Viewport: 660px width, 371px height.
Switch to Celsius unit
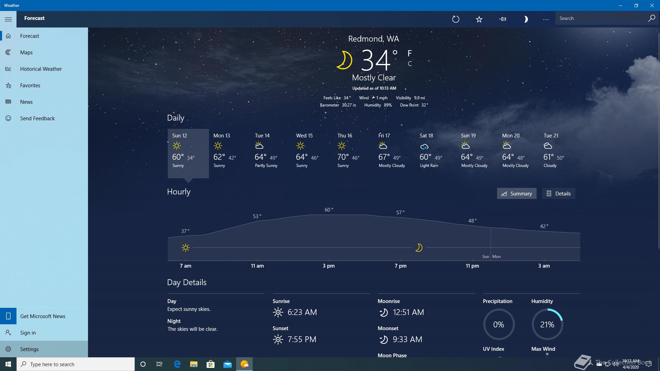tap(409, 64)
